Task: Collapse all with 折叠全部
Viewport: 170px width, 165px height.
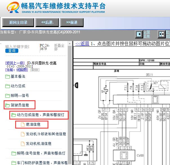Action: [x=59, y=47]
